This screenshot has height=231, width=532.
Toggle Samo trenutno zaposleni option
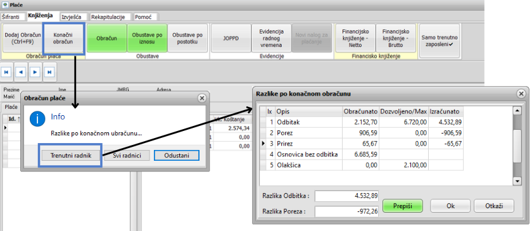(x=440, y=41)
